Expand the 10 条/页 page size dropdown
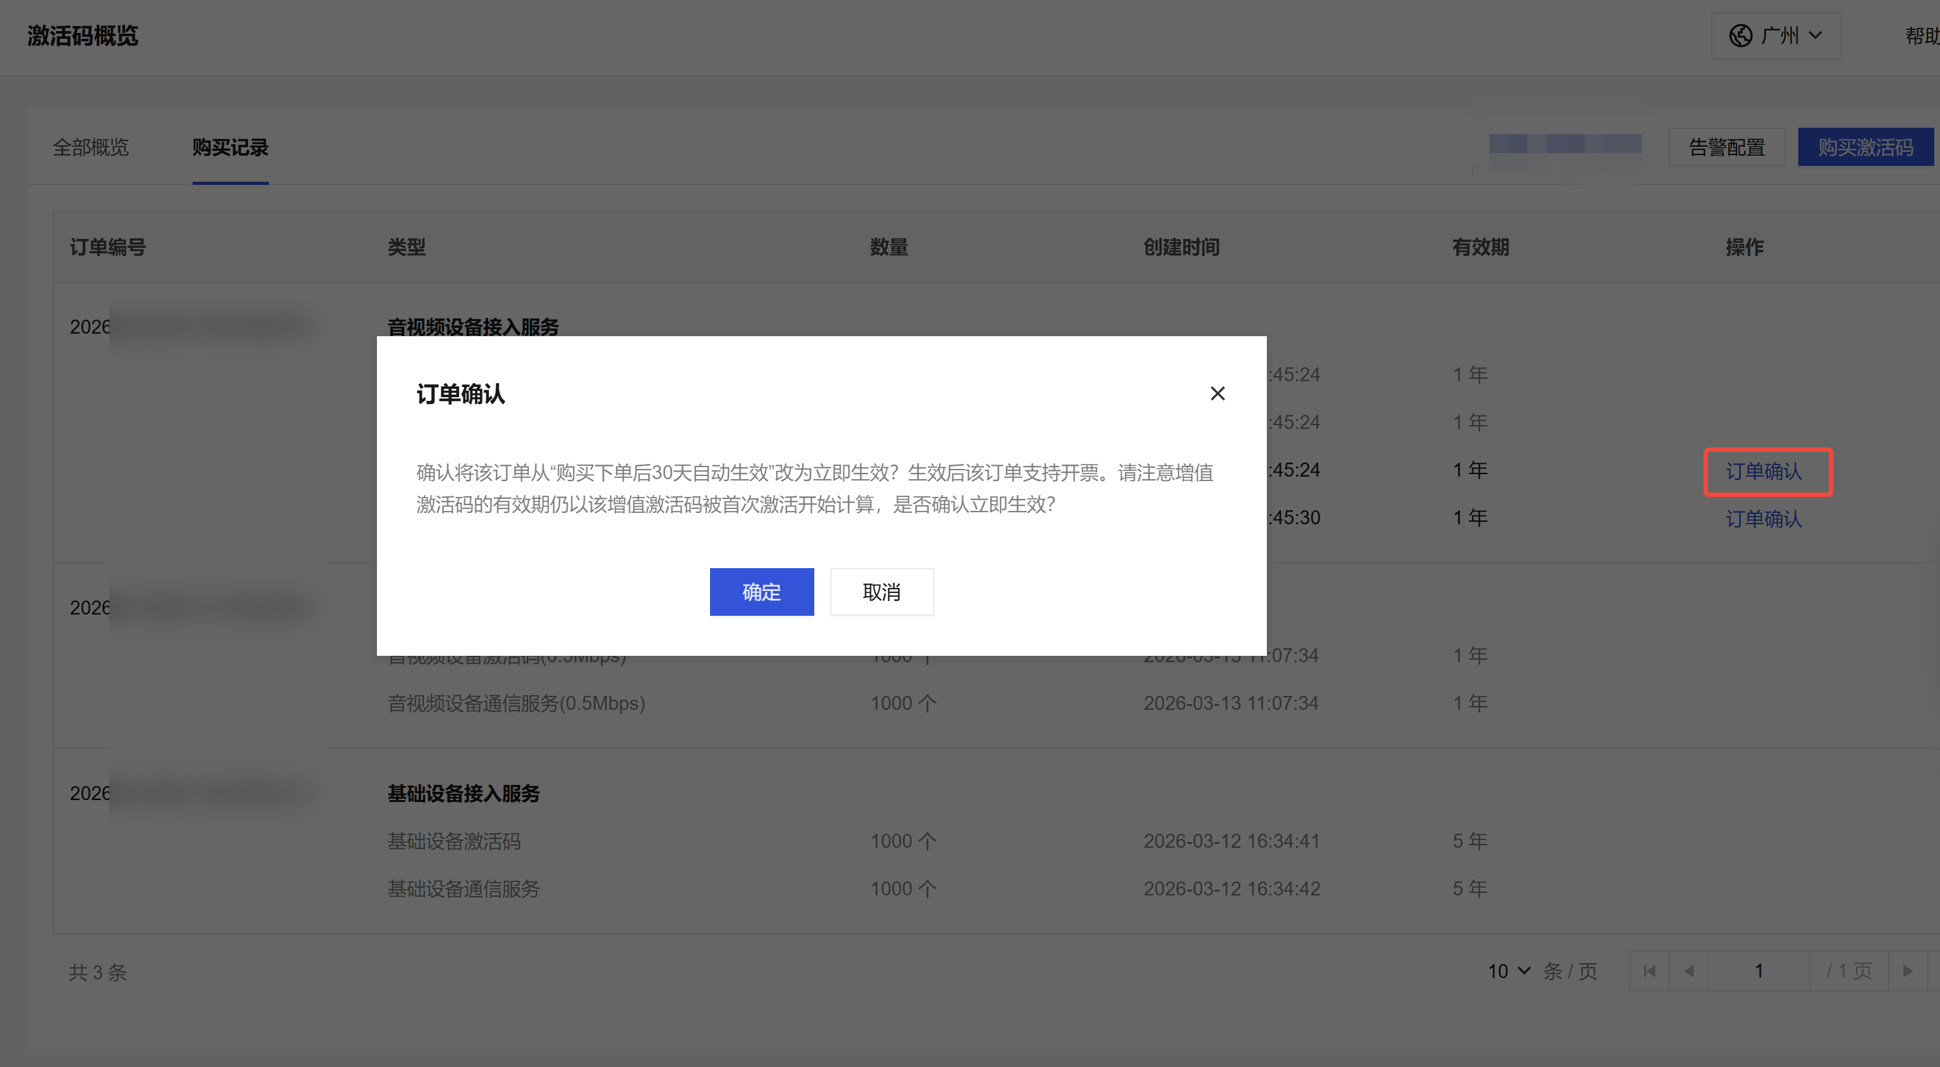This screenshot has width=1940, height=1067. (1508, 970)
